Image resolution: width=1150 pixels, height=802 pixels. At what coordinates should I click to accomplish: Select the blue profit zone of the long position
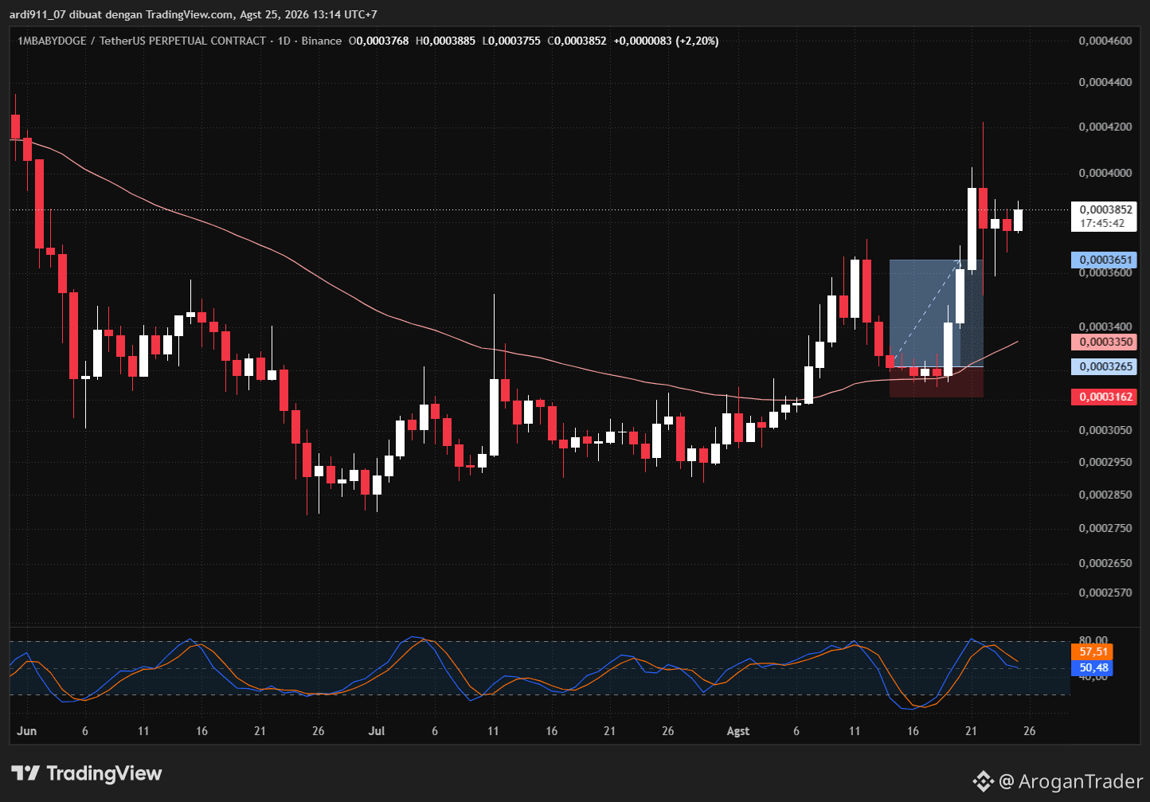[x=936, y=313]
